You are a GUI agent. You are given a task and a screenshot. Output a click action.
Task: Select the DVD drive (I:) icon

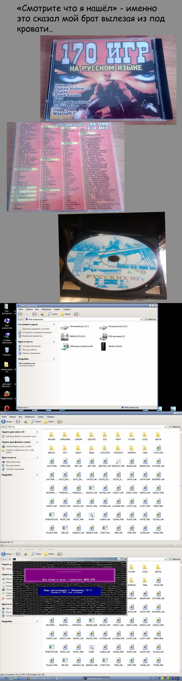(103, 337)
